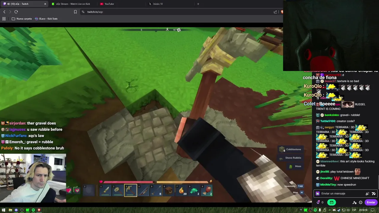Close the xQc - Twitch tab

click(x=45, y=4)
